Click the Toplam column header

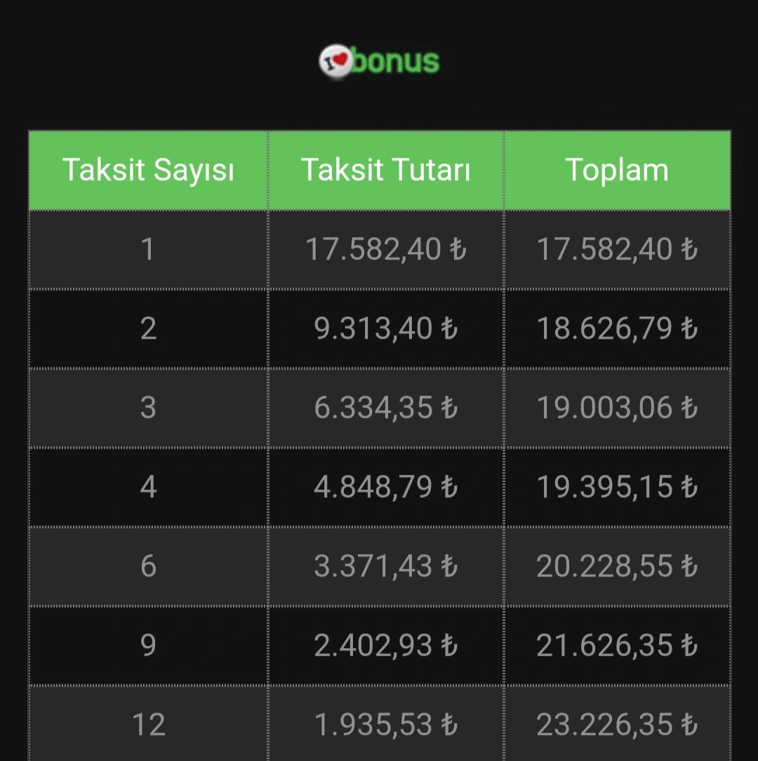617,170
